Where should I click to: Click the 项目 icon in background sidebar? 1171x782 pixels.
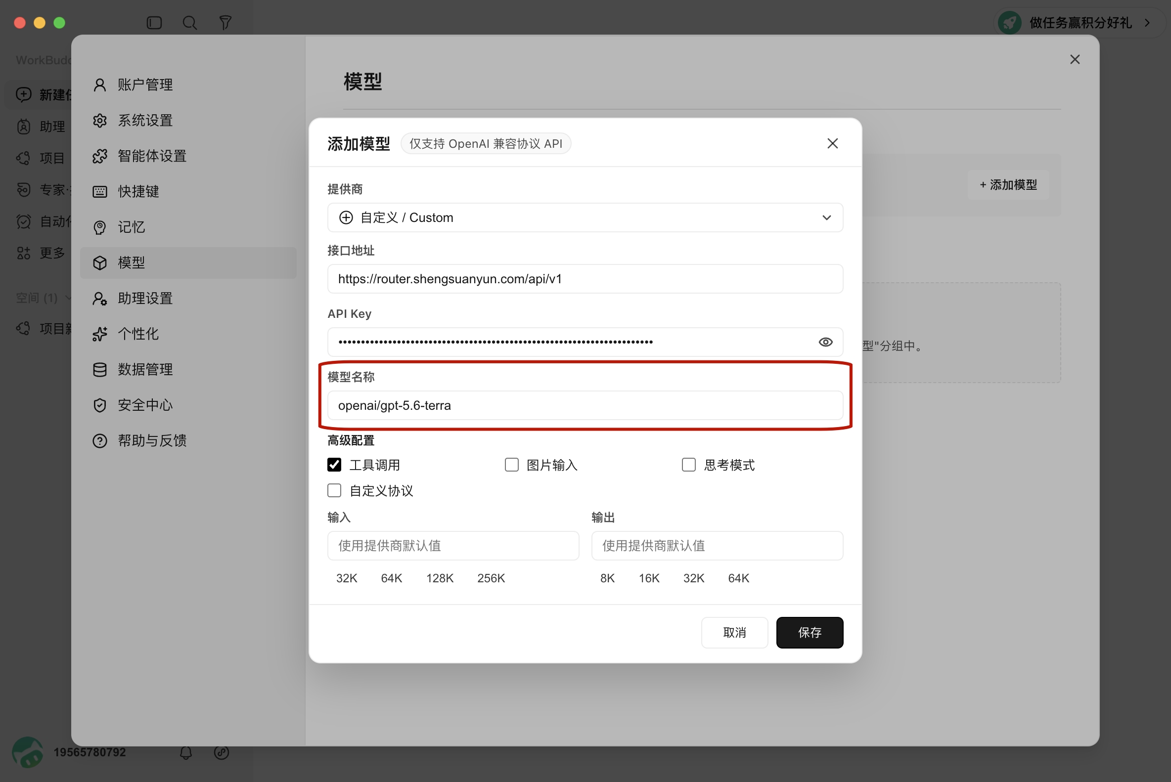[23, 158]
